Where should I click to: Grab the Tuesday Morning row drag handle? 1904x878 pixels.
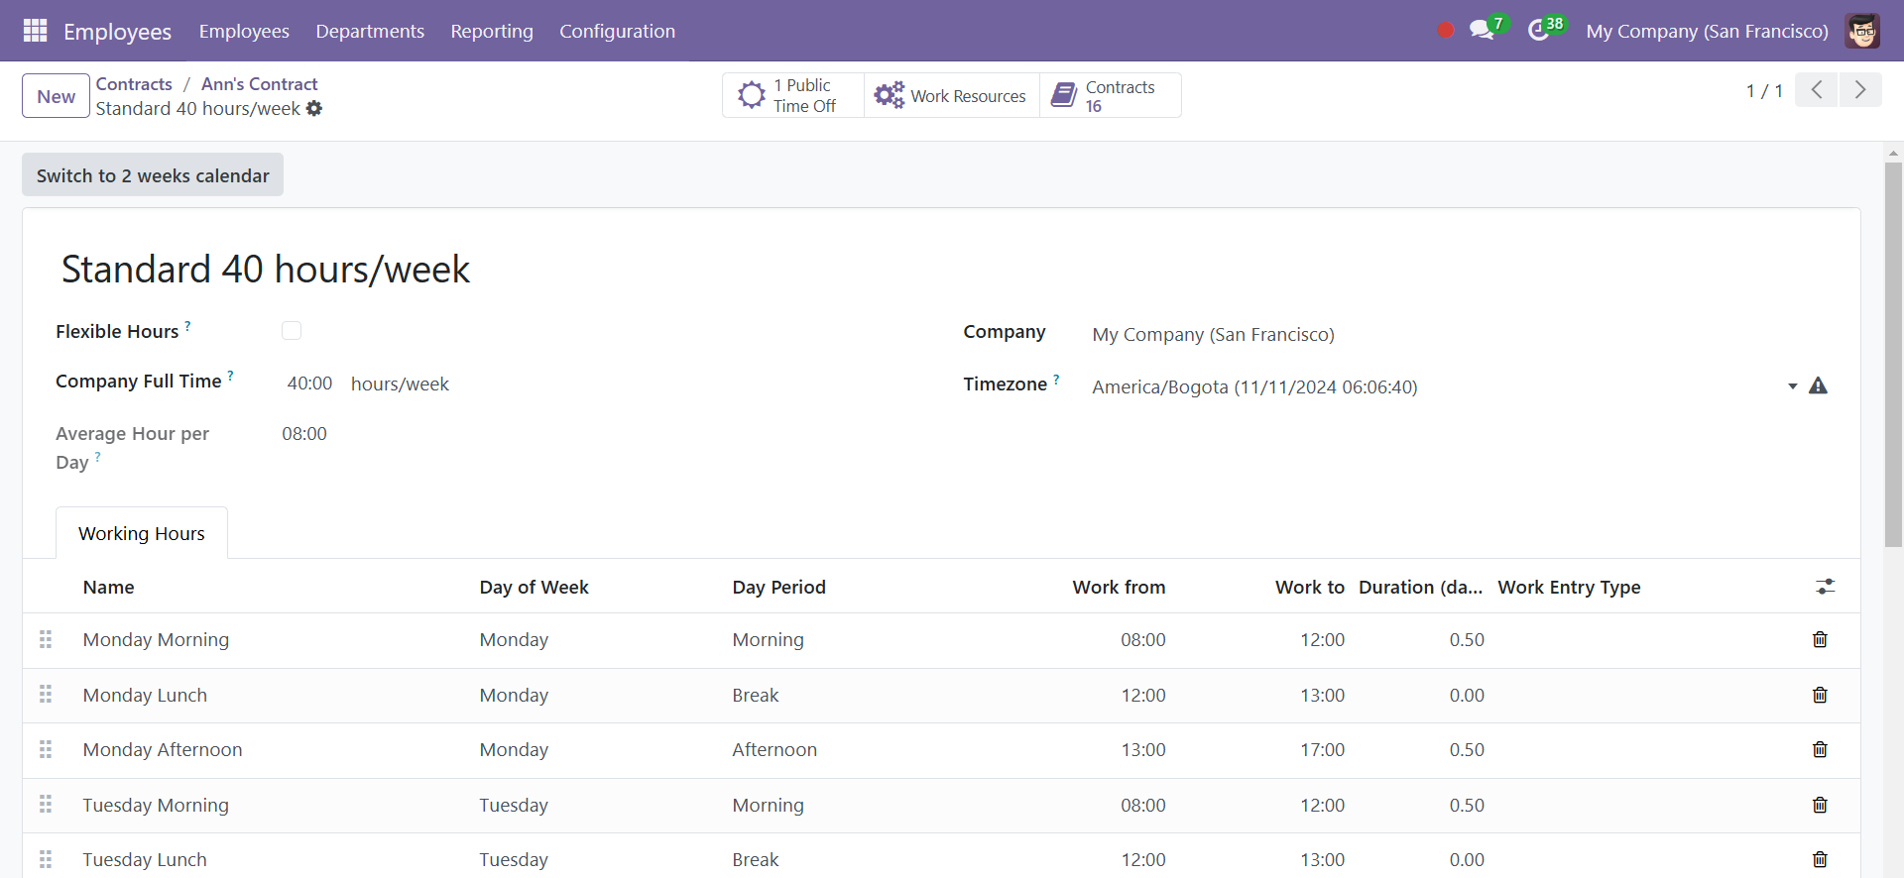(46, 805)
